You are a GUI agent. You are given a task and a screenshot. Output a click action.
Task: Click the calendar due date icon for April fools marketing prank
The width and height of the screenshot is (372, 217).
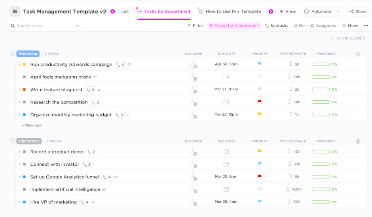[x=226, y=77]
